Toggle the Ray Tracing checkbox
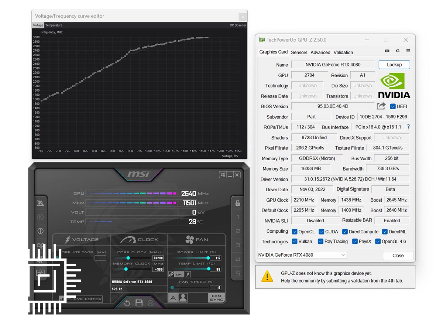The height and width of the screenshot is (325, 443). (x=320, y=241)
